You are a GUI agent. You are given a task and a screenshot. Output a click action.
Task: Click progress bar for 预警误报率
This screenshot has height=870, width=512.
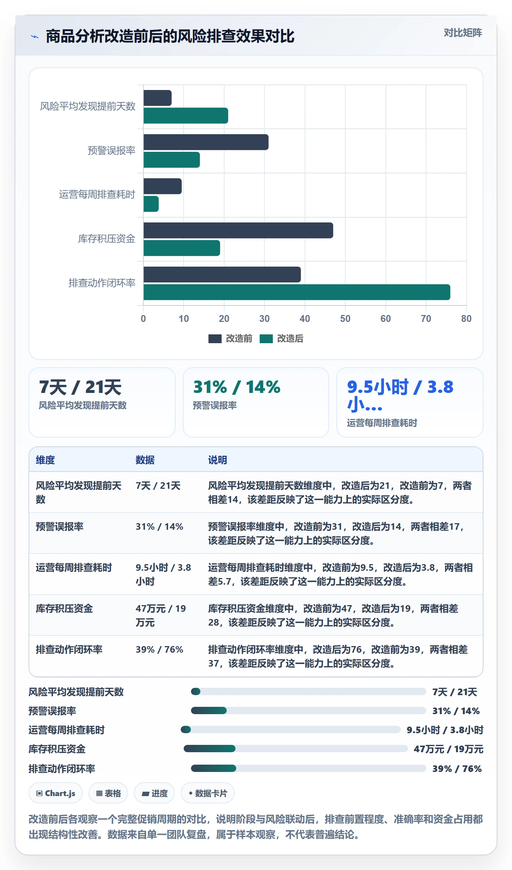(x=309, y=710)
